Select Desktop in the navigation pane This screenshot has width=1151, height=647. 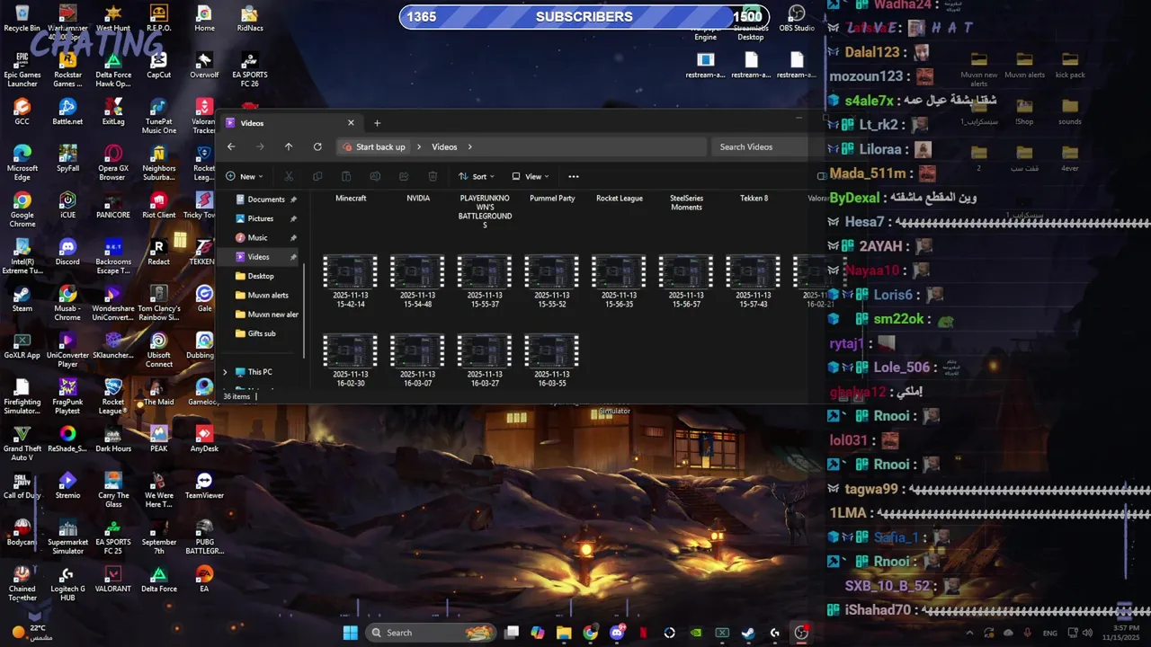point(261,276)
